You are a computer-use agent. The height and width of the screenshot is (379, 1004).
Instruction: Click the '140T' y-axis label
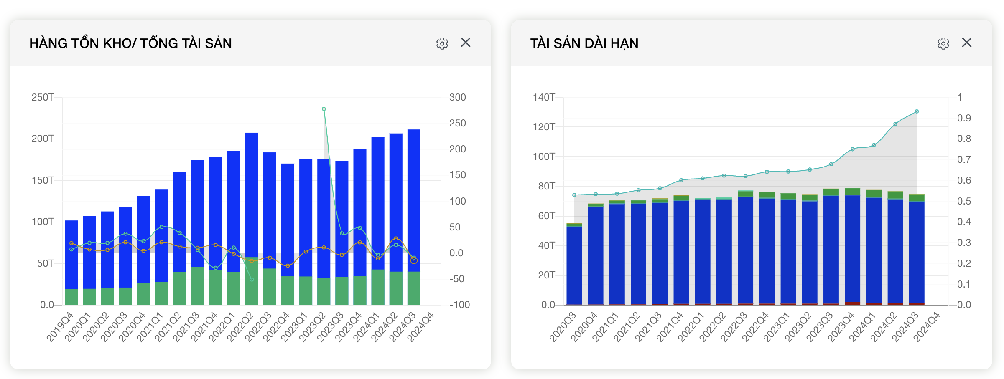(x=544, y=97)
